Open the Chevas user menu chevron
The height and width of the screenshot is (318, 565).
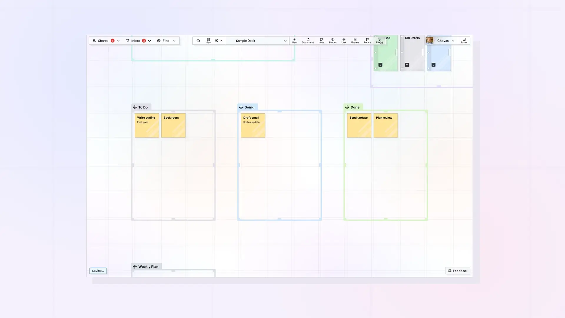[453, 41]
